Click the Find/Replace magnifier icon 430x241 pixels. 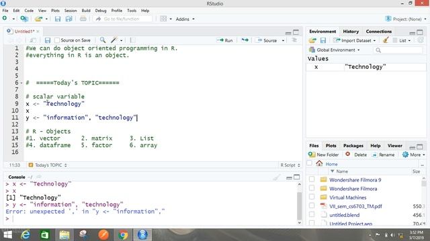(103, 40)
